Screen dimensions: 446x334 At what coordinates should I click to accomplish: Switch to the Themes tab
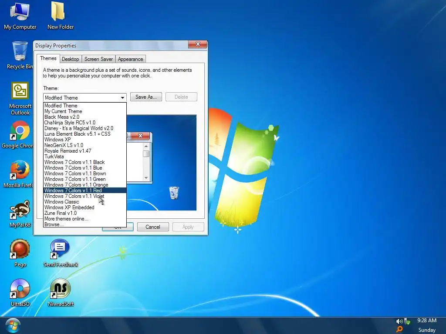click(48, 58)
